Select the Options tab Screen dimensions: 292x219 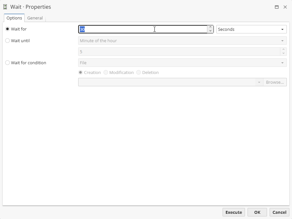point(14,18)
